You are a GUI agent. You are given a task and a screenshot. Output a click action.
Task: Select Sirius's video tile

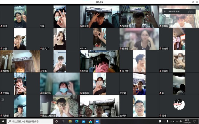click(x=99, y=61)
